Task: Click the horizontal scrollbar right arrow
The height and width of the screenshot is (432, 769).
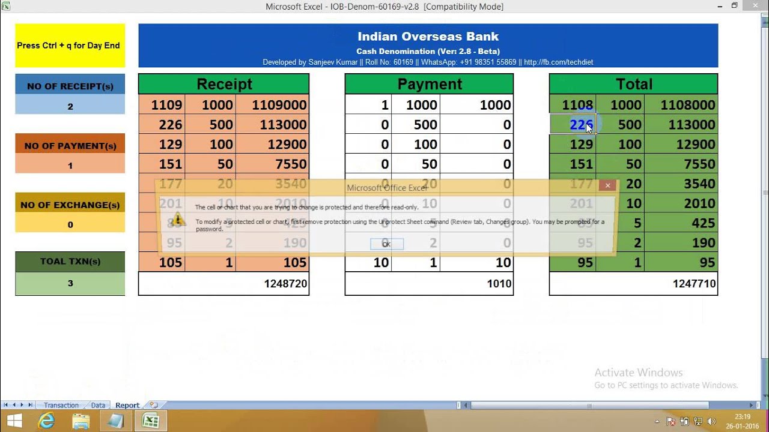Action: [751, 406]
